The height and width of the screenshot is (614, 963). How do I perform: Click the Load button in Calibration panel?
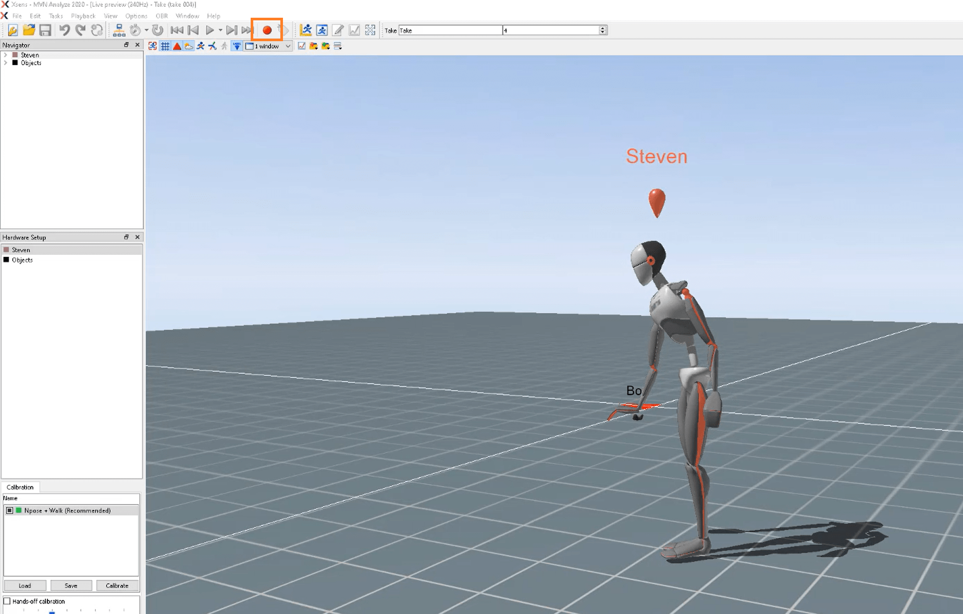pyautogui.click(x=24, y=585)
